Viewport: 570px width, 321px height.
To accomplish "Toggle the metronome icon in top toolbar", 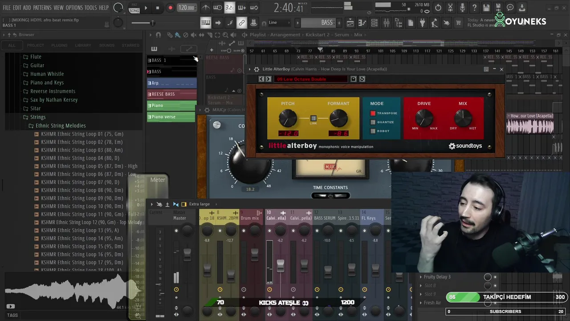I will pyautogui.click(x=206, y=8).
